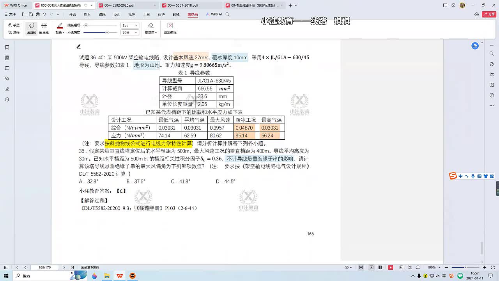Click the WPS AI button
Image resolution: width=499 pixels, height=281 pixels.
tap(214, 14)
